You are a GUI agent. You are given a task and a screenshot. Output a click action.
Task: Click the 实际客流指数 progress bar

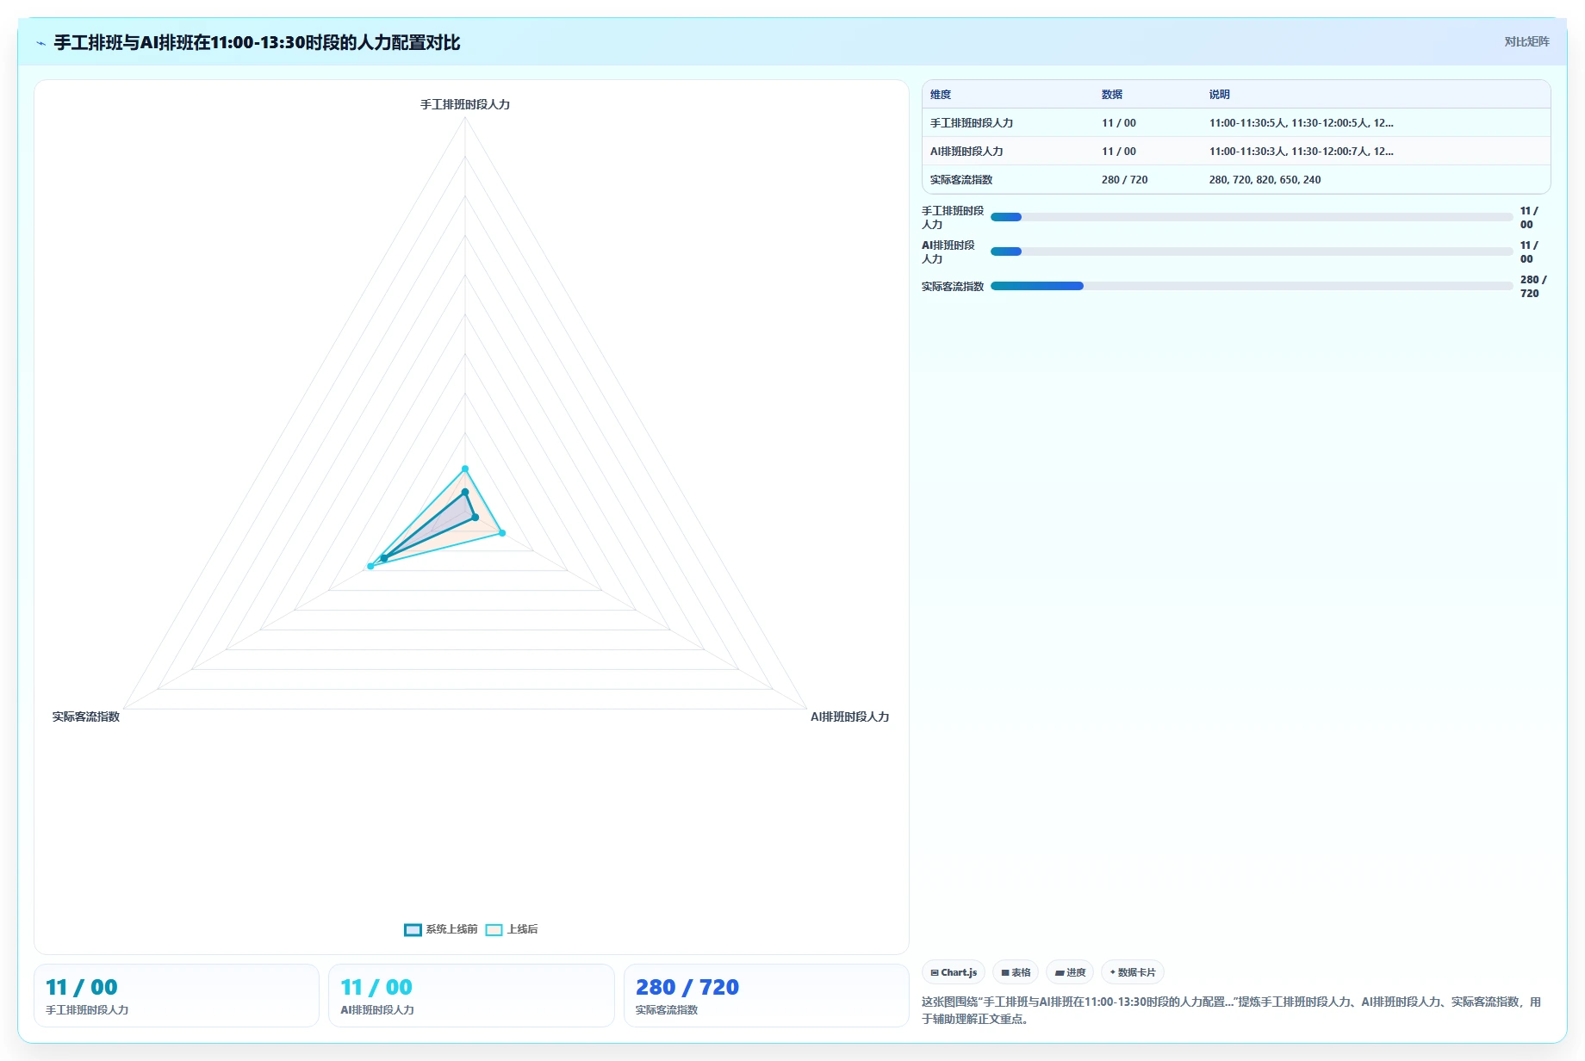point(1252,286)
